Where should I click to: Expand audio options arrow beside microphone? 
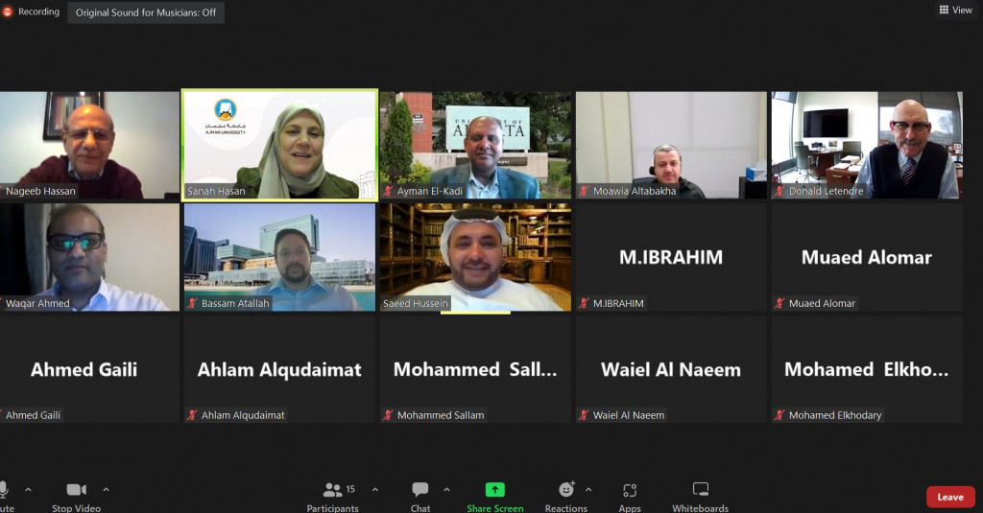(28, 489)
